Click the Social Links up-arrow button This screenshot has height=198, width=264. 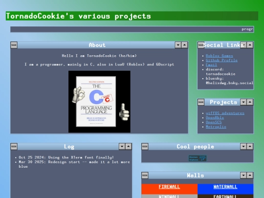[250, 45]
